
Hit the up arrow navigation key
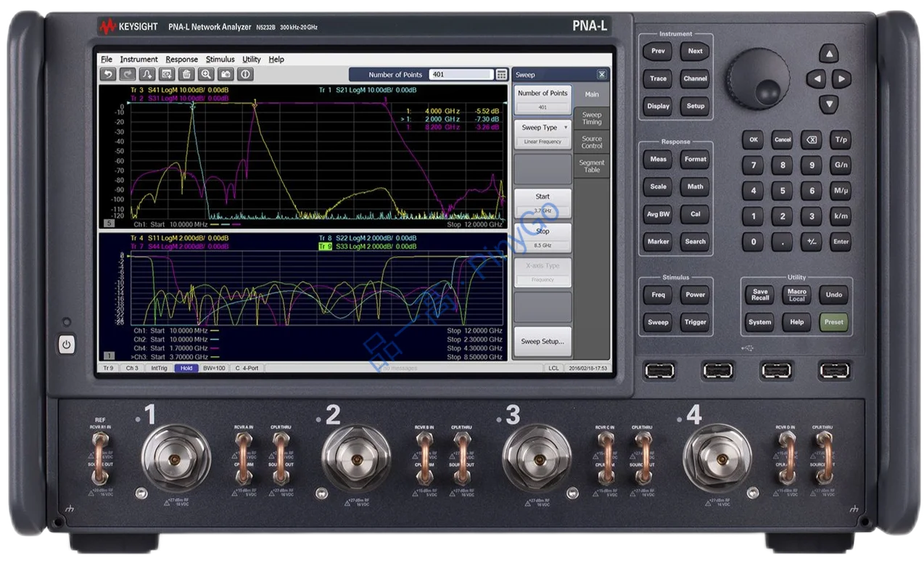pos(829,53)
